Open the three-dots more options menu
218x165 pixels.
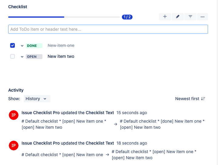click(x=203, y=17)
